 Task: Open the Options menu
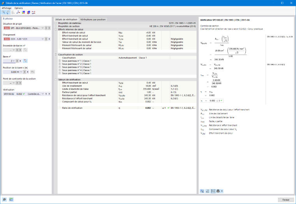click(x=19, y=8)
